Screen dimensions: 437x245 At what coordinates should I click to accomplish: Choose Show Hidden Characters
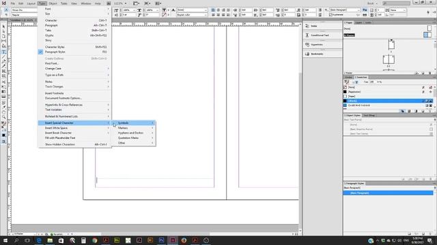[x=74, y=144]
